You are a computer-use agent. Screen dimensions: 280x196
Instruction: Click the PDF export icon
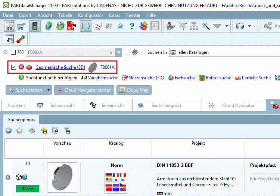click(71, 26)
